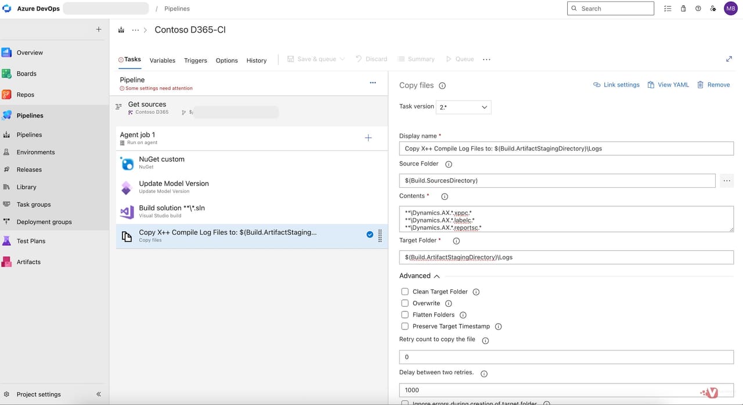
Task: Select the Build solution task
Action: 252,212
